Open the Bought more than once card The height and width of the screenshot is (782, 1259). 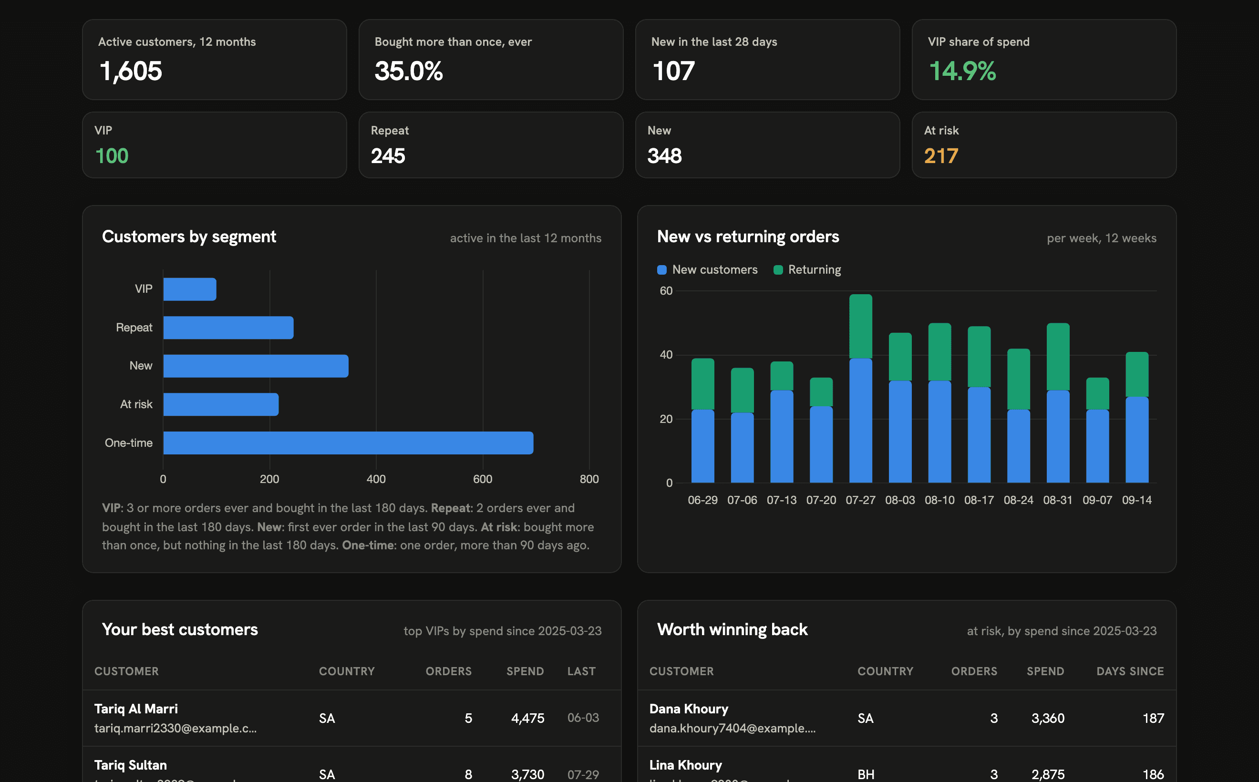(490, 60)
